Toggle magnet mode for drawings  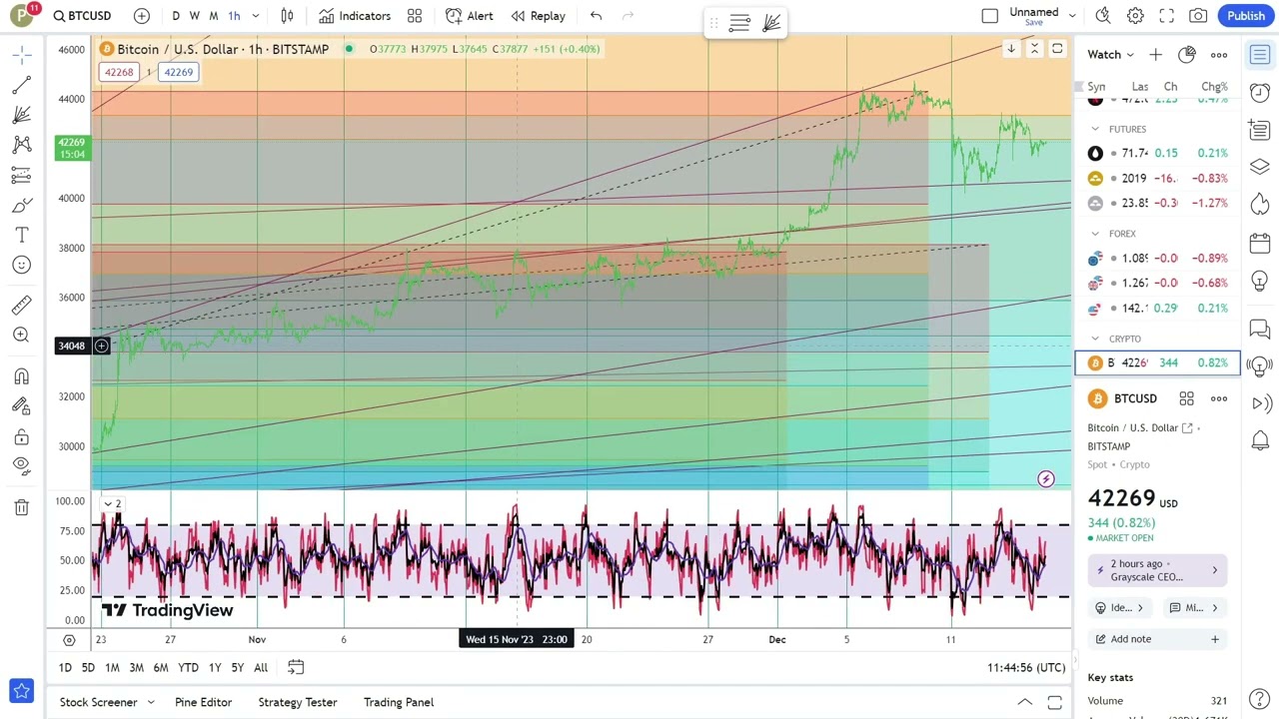coord(21,376)
